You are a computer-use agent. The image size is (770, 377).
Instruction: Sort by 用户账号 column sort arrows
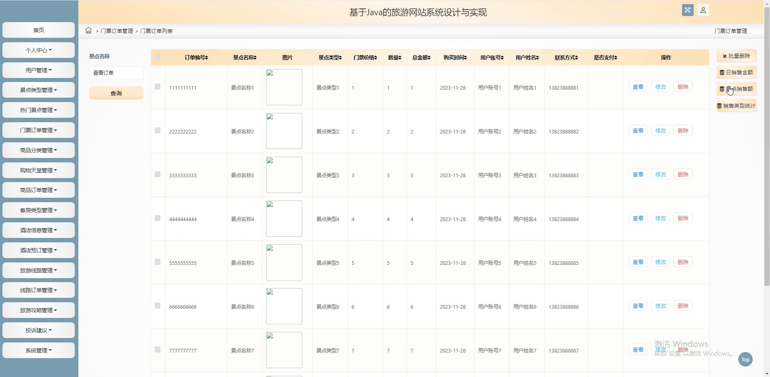pos(502,58)
